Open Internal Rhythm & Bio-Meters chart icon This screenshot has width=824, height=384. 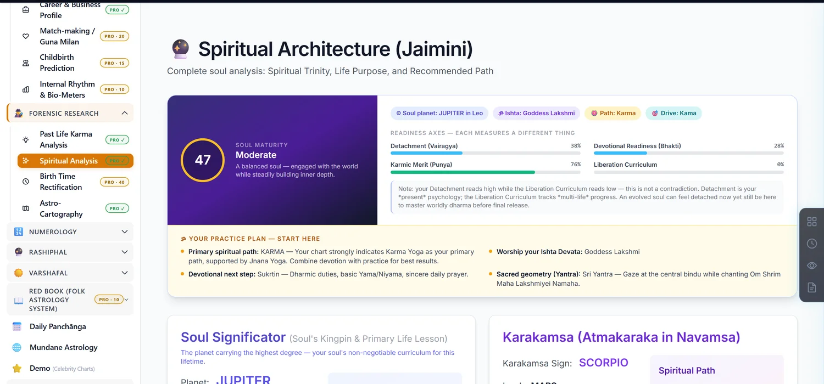[x=26, y=89]
